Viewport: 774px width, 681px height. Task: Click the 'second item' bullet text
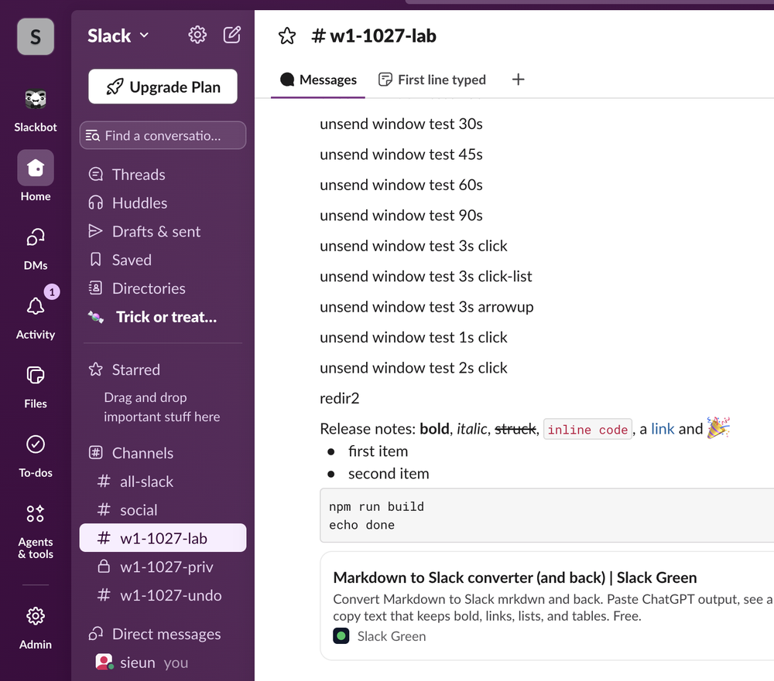click(389, 473)
